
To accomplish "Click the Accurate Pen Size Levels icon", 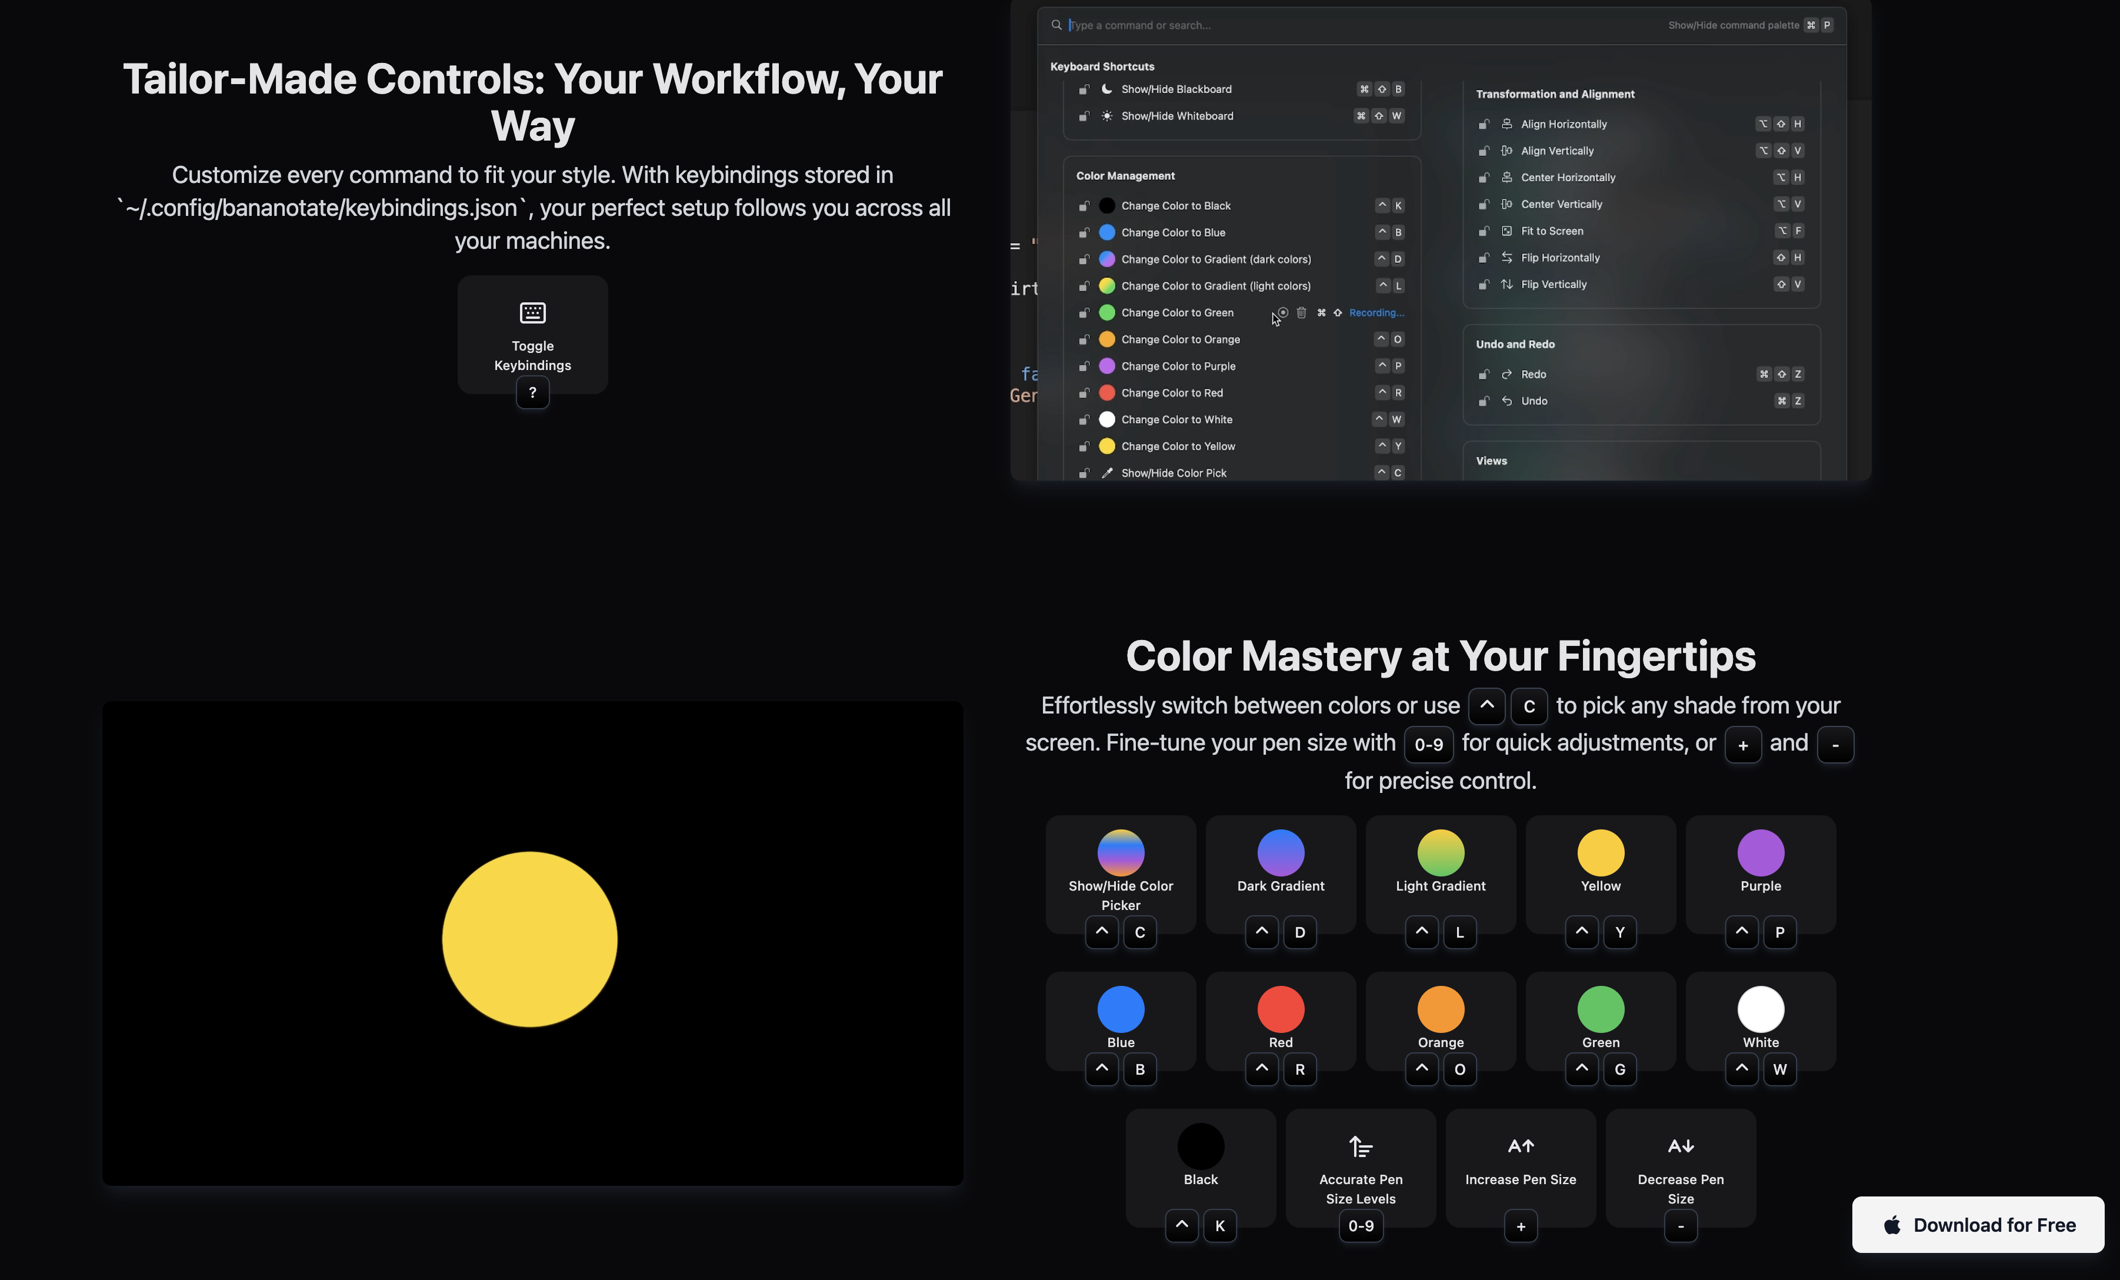I will pyautogui.click(x=1360, y=1146).
